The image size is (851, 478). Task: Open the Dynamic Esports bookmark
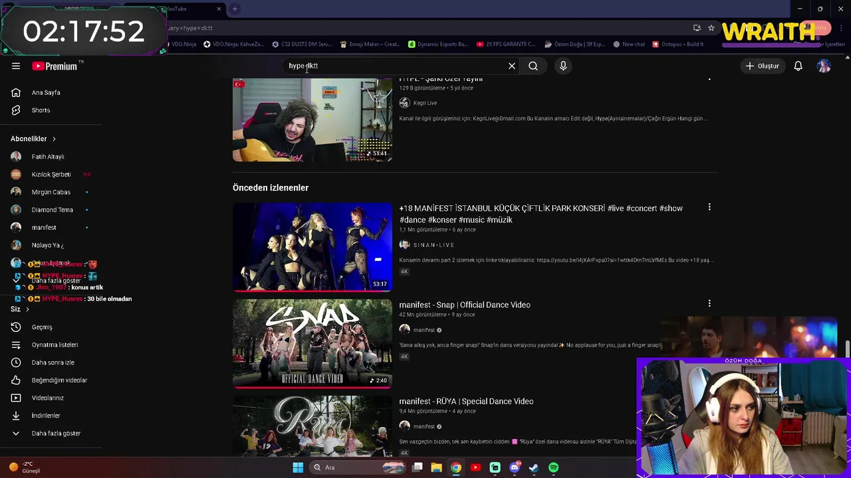click(x=438, y=44)
